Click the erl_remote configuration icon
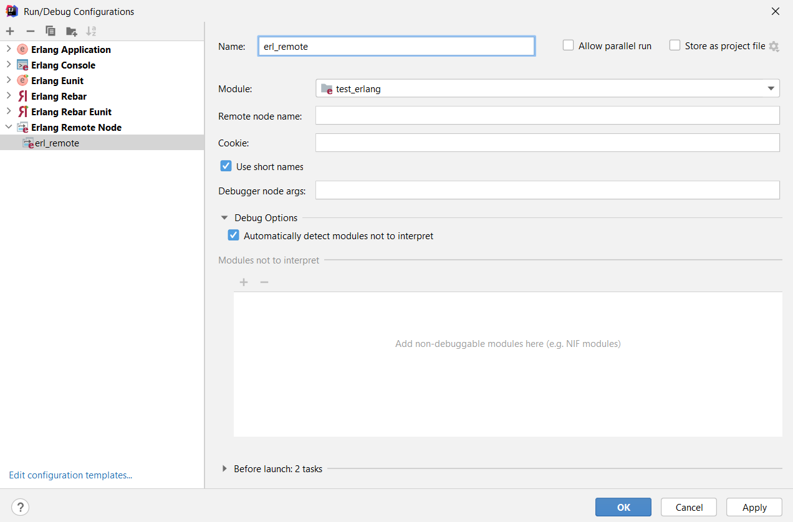The height and width of the screenshot is (522, 793). pos(28,143)
